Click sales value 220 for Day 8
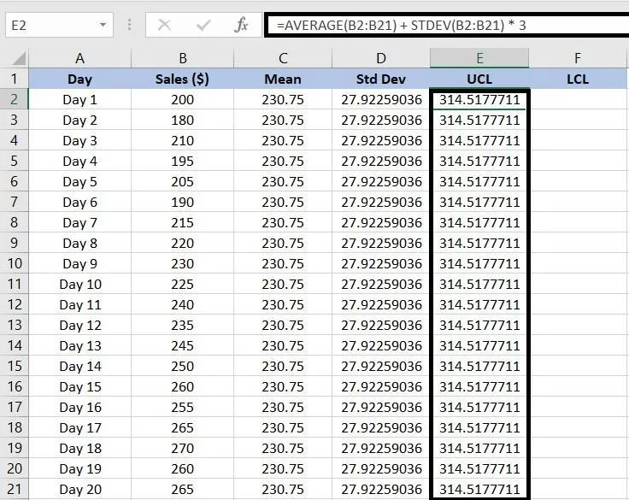The height and width of the screenshot is (500, 629). 183,243
